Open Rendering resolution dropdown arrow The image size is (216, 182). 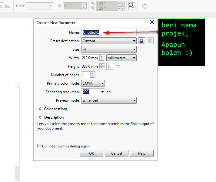[102, 92]
